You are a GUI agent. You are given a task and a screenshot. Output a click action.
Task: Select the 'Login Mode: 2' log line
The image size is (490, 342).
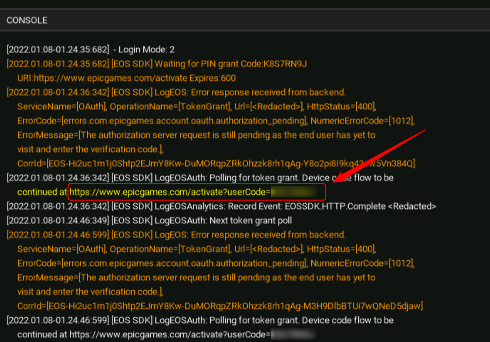(x=91, y=49)
